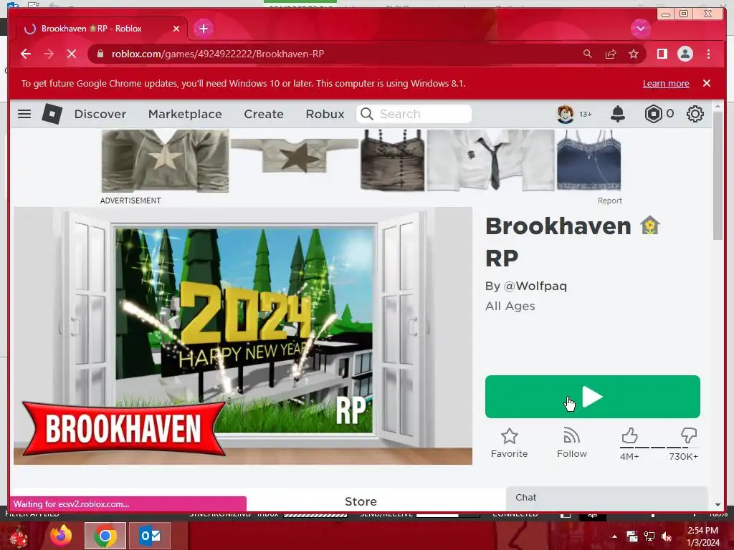This screenshot has height=550, width=734.
Task: Open the Action Center flag tray icon
Action: [632, 536]
